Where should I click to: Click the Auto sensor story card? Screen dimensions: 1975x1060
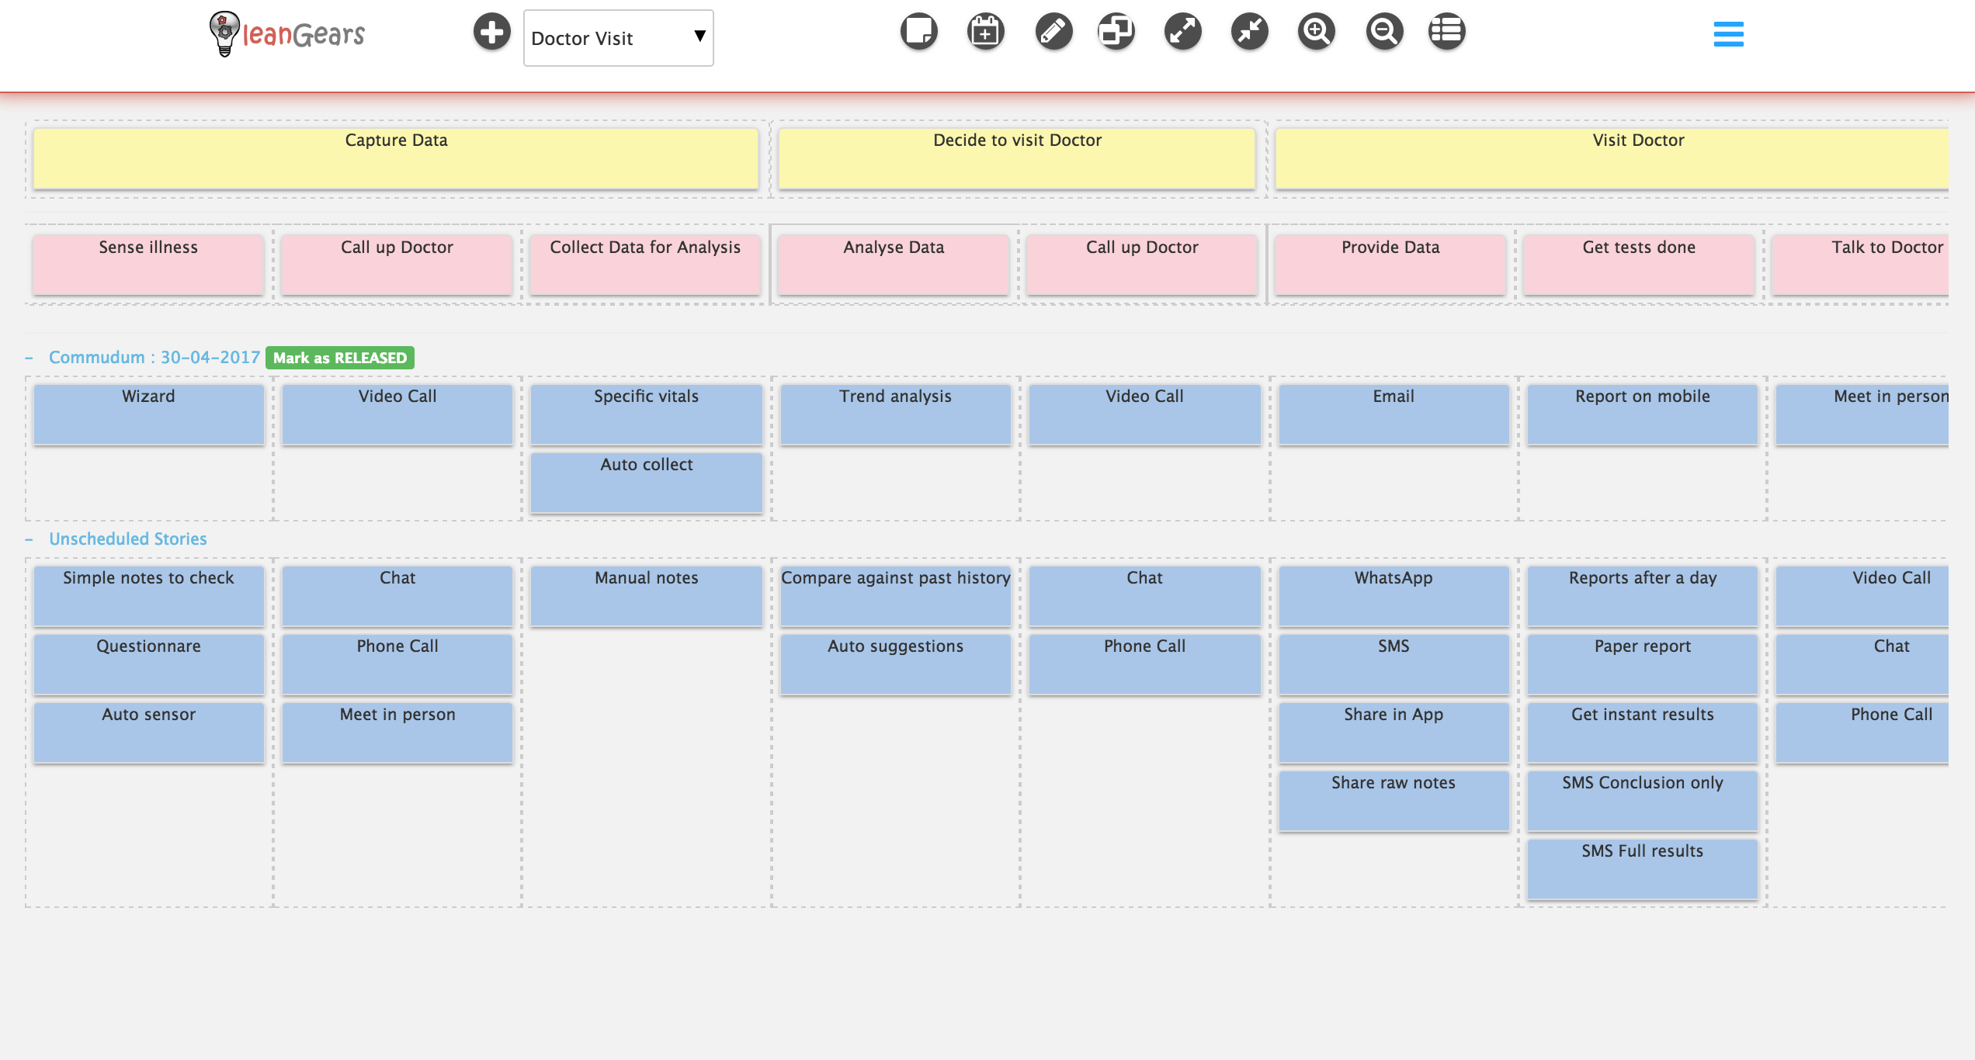[149, 733]
